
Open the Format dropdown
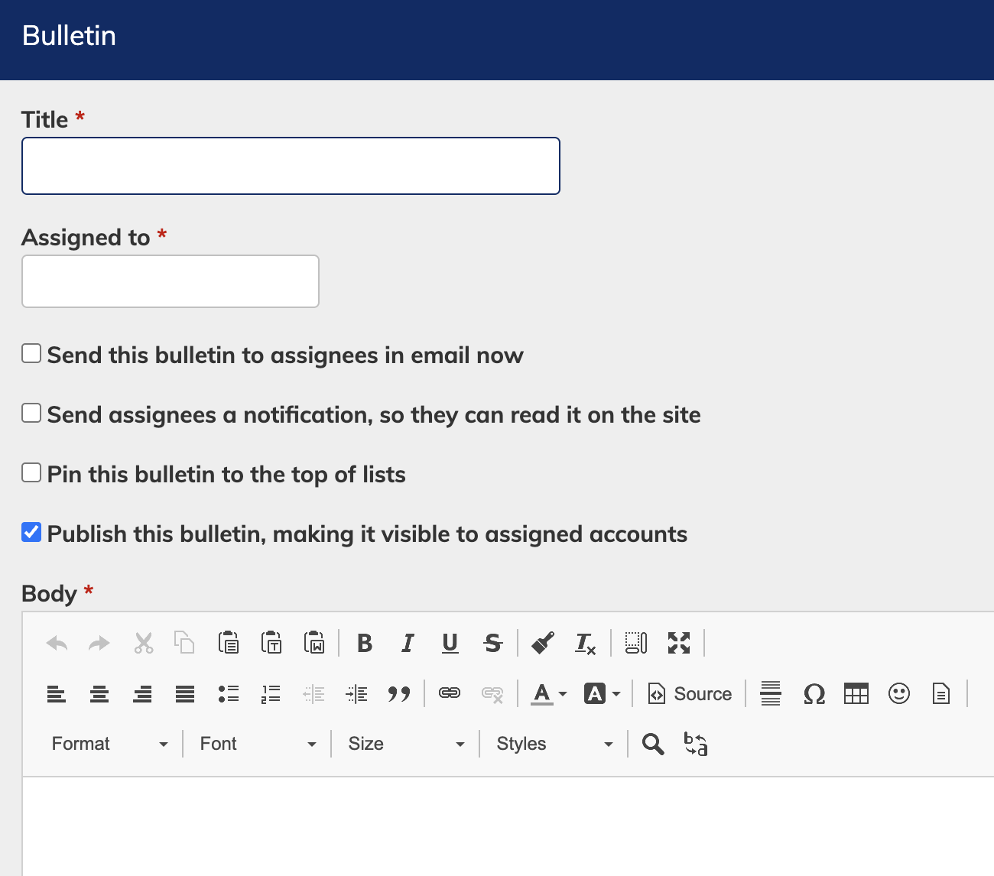(109, 744)
